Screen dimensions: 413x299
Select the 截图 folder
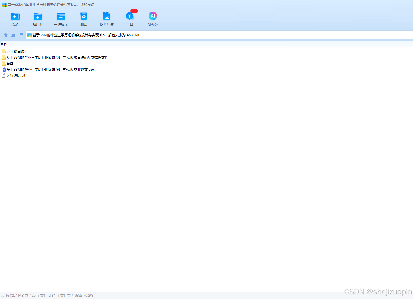pyautogui.click(x=8, y=64)
